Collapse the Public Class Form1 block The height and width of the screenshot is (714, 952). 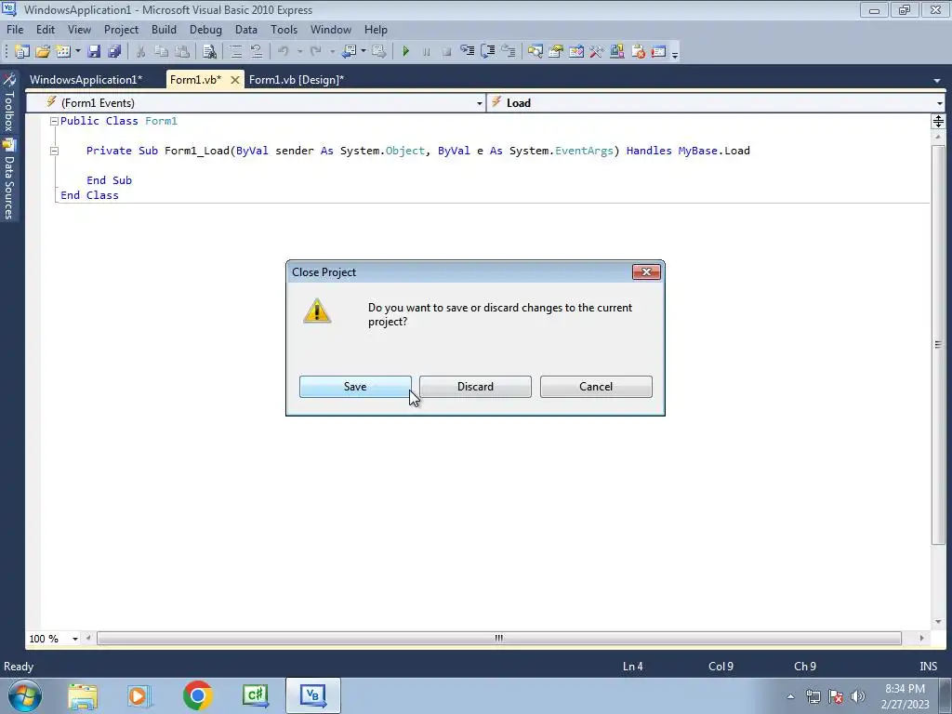tap(54, 121)
